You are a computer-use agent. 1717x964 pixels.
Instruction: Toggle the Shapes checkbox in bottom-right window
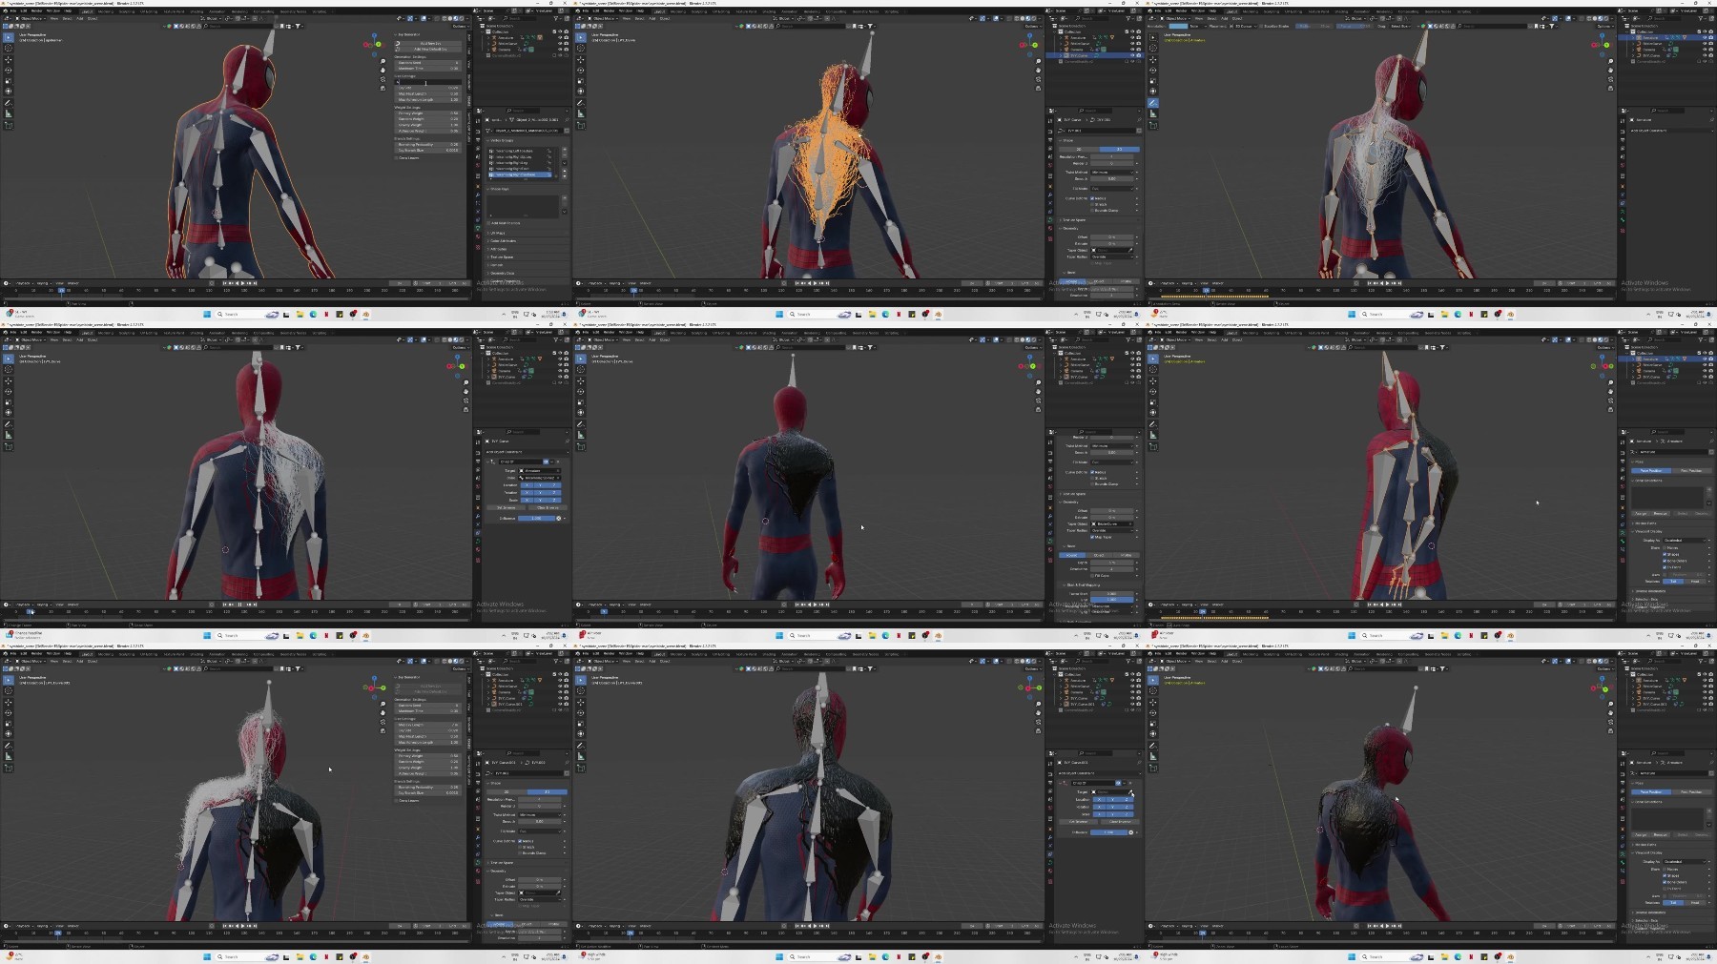(1666, 875)
